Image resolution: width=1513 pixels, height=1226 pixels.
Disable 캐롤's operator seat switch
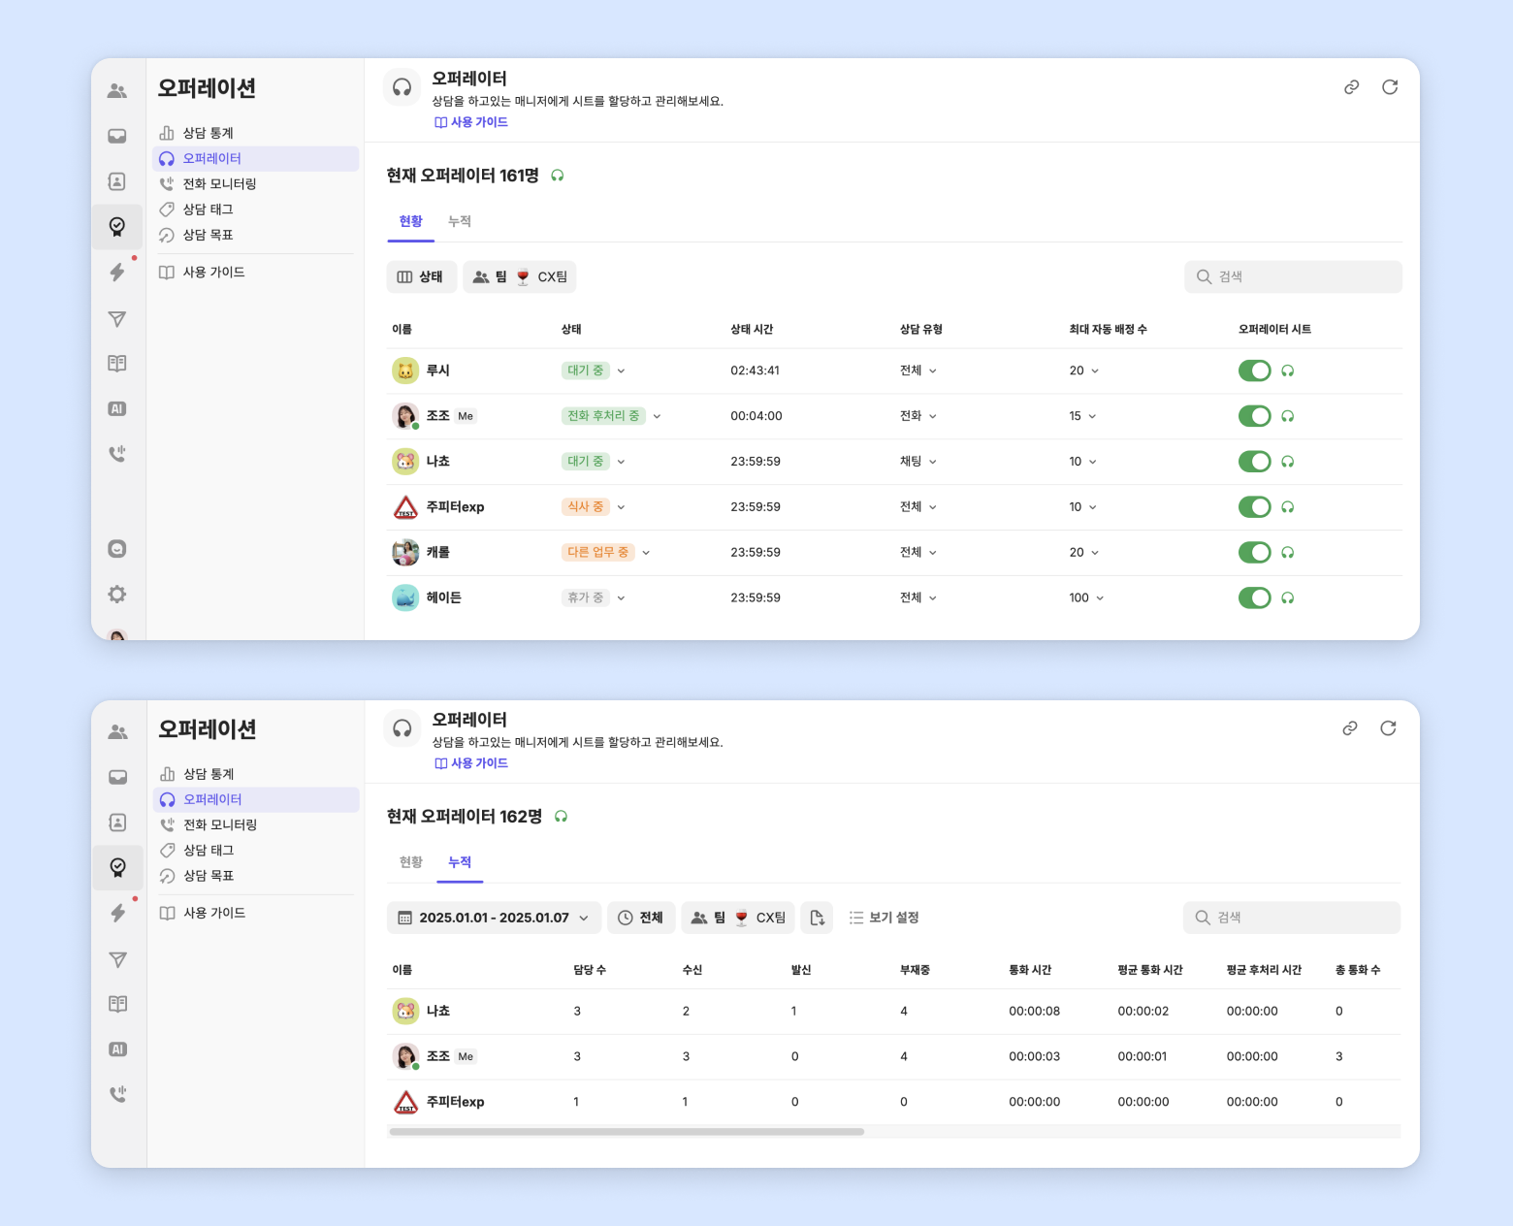click(x=1254, y=553)
